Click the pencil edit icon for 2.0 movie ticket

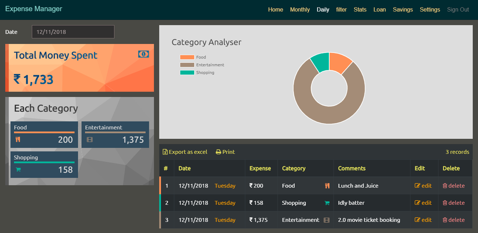(x=418, y=220)
